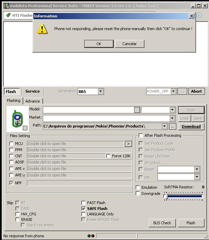Click the red status indicator light

(93, 236)
